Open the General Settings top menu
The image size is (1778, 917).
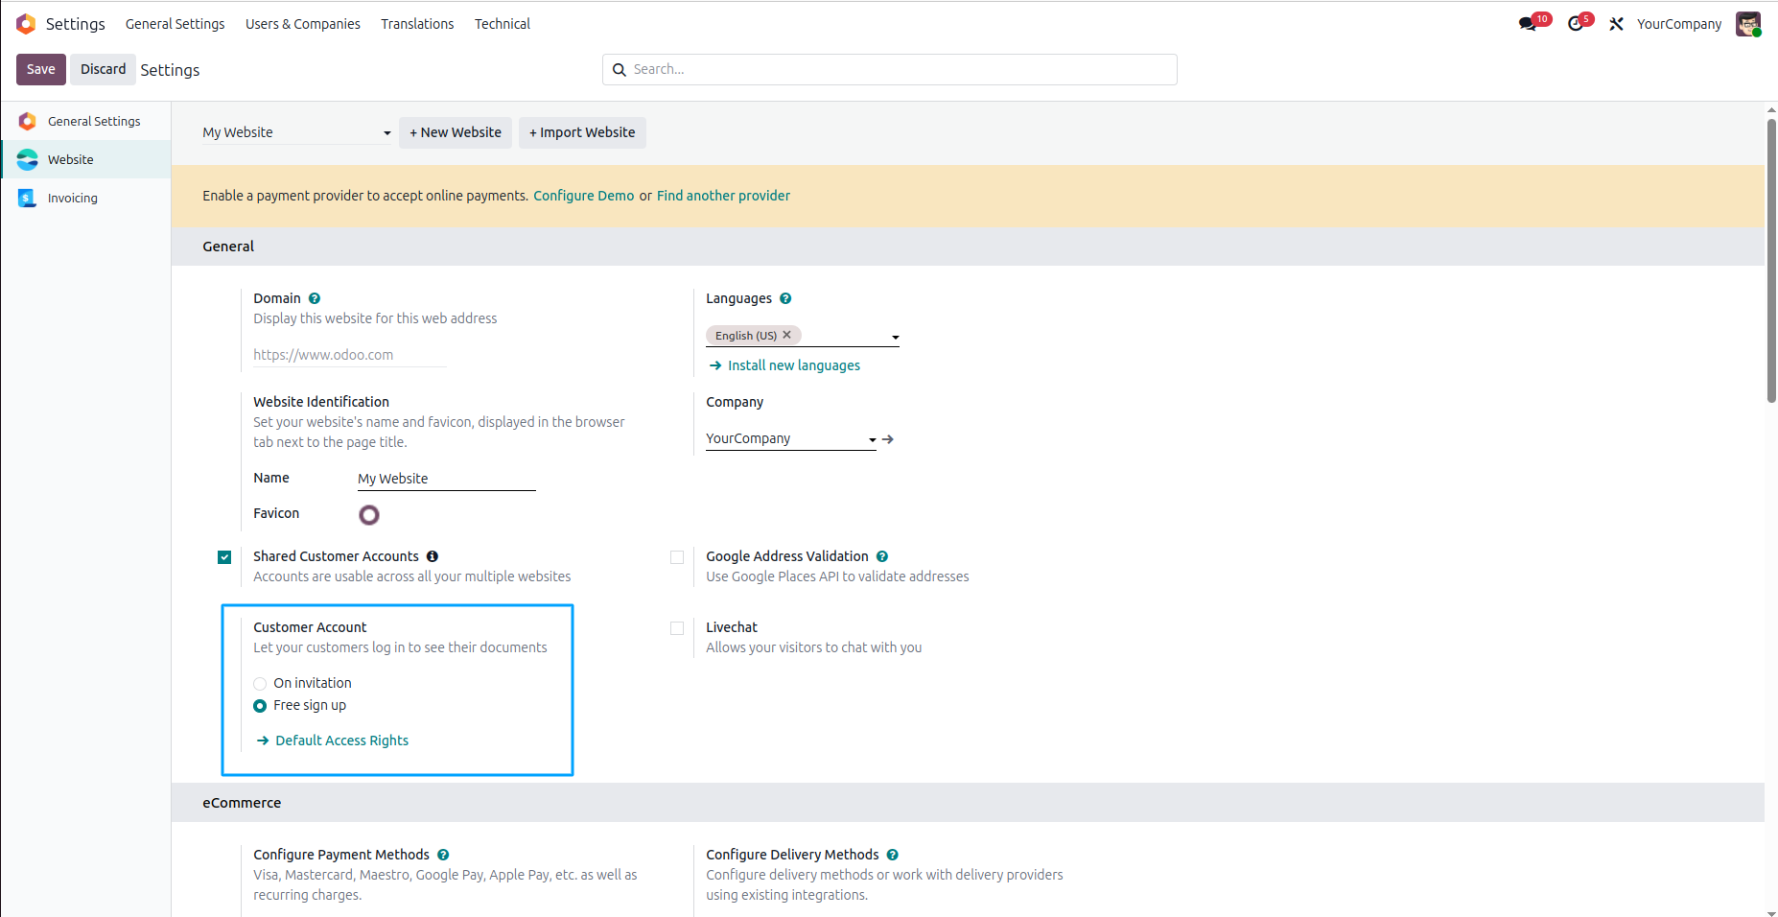click(175, 24)
